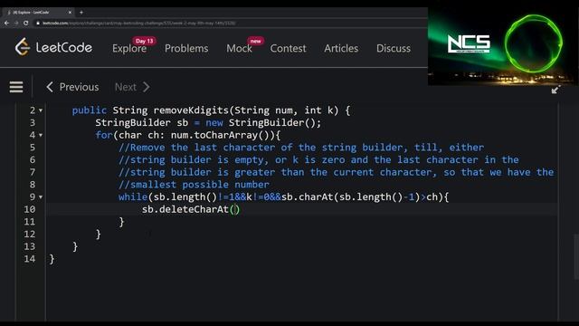
Task: Click the browser back arrow
Action: (x=6, y=23)
